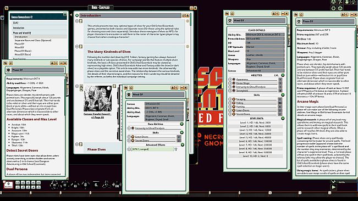This screenshot has height=201, width=358.
Task: Toggle the round button right of The Many Kindreds block
Action: click(188, 47)
